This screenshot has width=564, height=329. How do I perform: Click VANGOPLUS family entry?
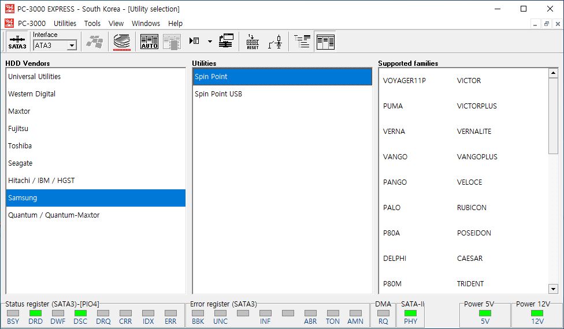pyautogui.click(x=477, y=156)
